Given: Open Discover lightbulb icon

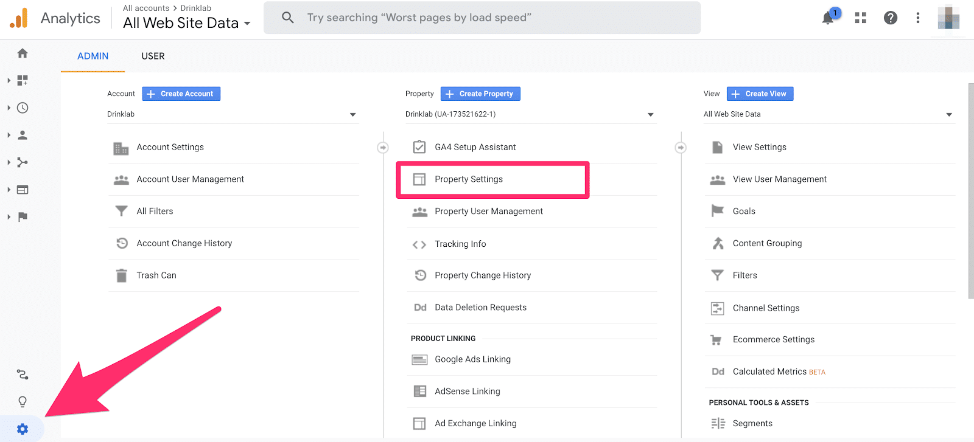Looking at the screenshot, I should pyautogui.click(x=23, y=402).
